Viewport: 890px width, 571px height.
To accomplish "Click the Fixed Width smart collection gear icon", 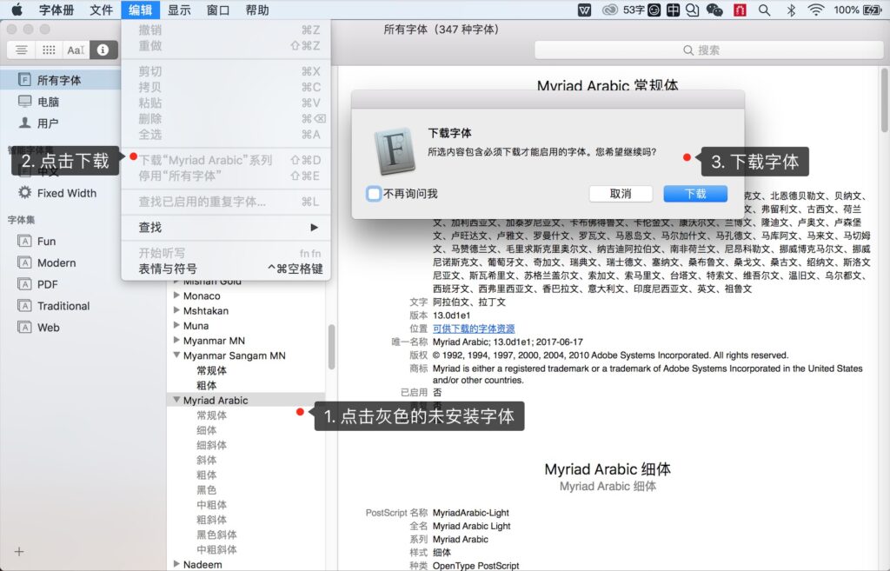I will coord(25,193).
